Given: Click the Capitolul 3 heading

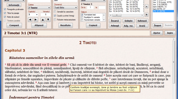Looking at the screenshot, I should (15, 51).
